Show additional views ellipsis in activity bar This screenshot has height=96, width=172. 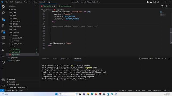[3, 68]
